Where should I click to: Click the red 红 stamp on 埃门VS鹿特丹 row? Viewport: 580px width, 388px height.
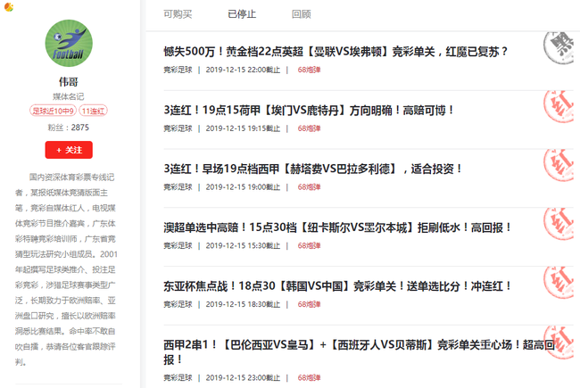pos(559,106)
